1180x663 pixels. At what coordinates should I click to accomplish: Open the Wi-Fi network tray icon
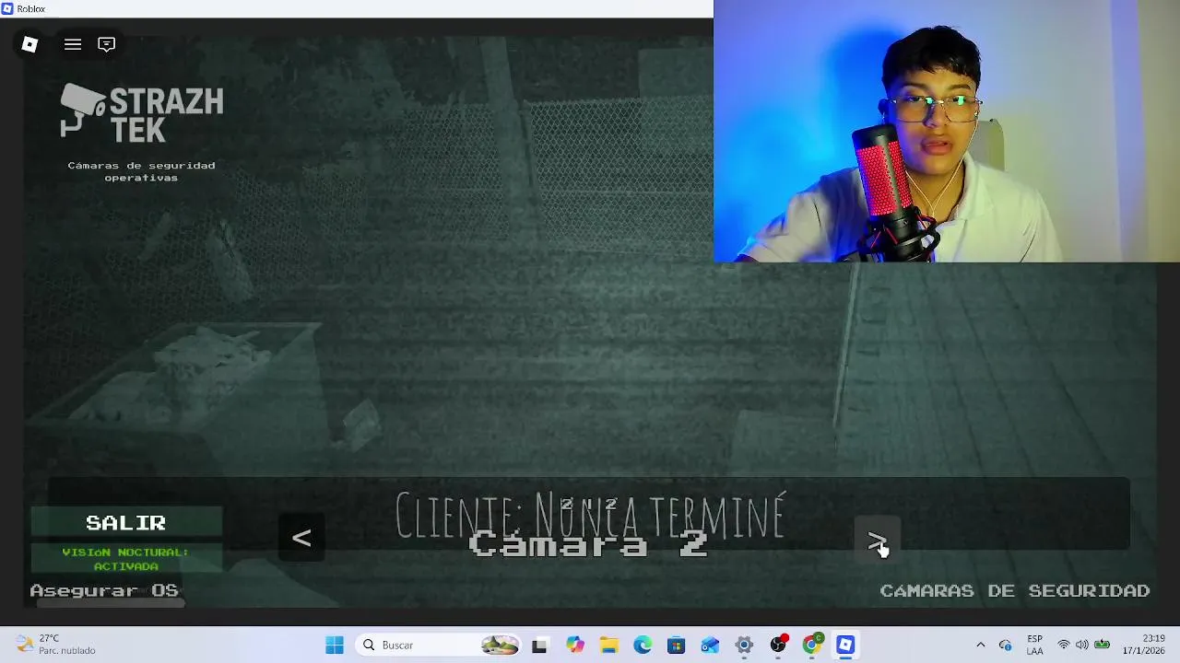pos(1064,646)
